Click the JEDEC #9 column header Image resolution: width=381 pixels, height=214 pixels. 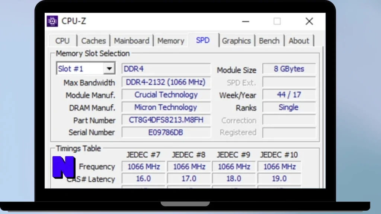coord(234,155)
